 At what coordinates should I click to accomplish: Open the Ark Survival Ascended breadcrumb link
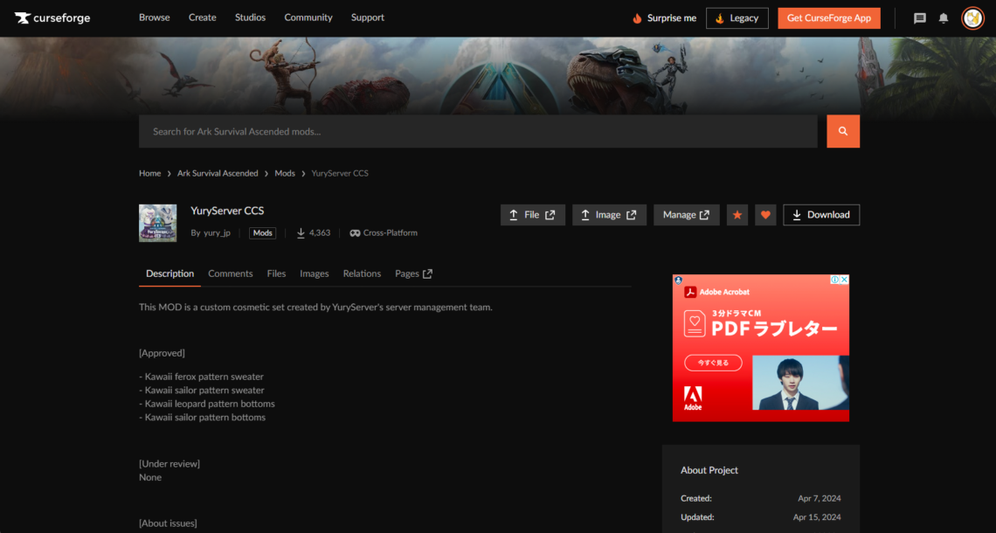coord(218,173)
